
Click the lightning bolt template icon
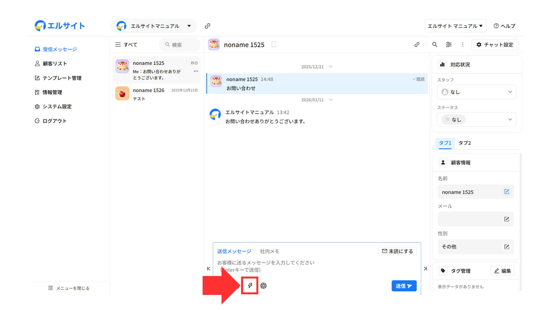point(250,285)
